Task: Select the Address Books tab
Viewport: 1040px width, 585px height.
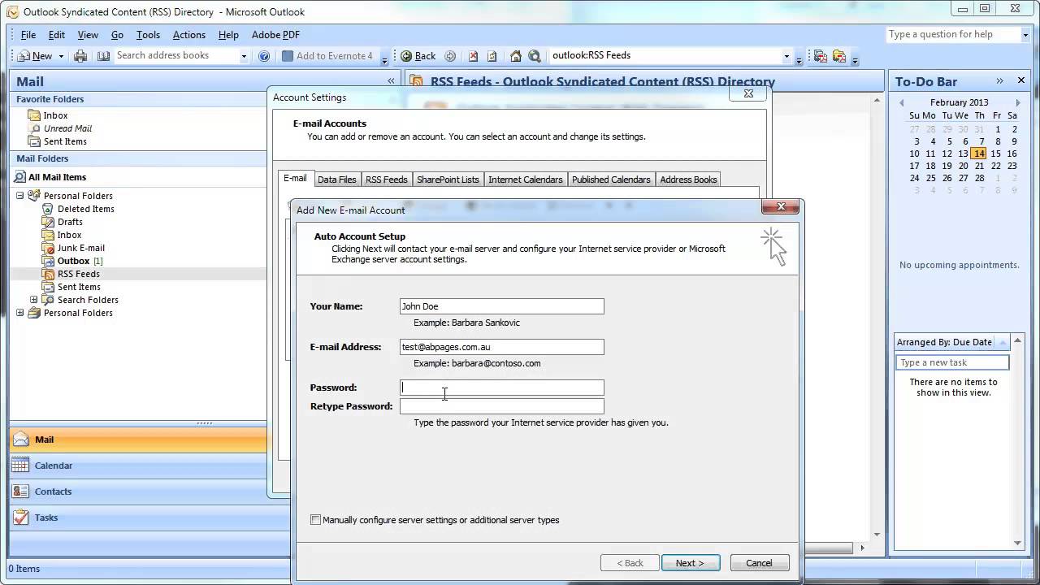Action: coord(688,180)
